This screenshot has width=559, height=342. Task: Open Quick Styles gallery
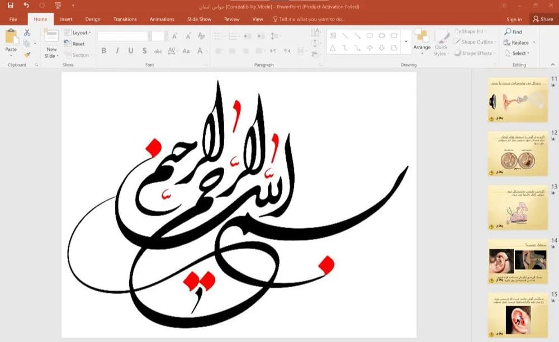pyautogui.click(x=441, y=42)
